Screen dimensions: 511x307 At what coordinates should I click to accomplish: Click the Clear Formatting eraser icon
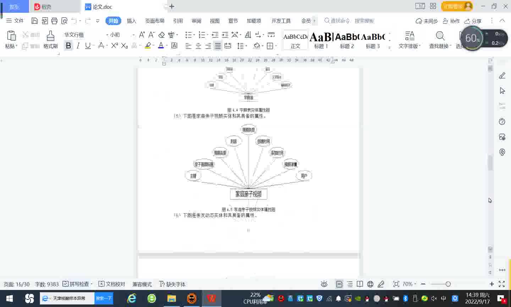click(161, 35)
